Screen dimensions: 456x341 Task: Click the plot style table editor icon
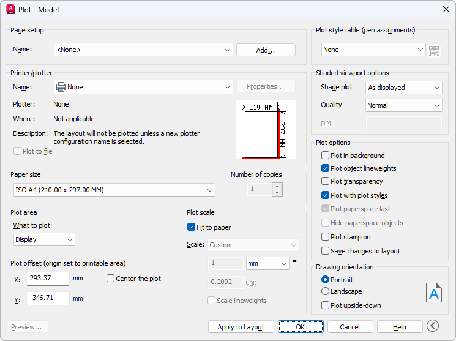tap(435, 50)
